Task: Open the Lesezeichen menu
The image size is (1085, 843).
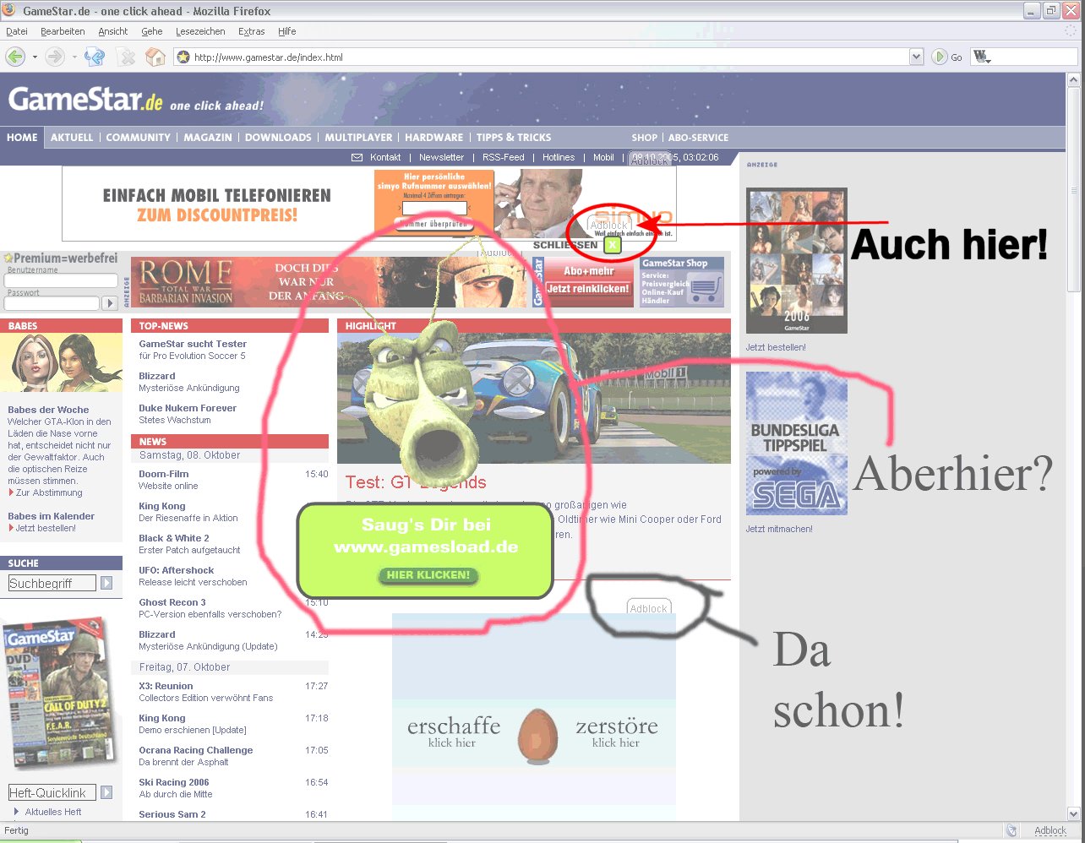Action: (200, 31)
